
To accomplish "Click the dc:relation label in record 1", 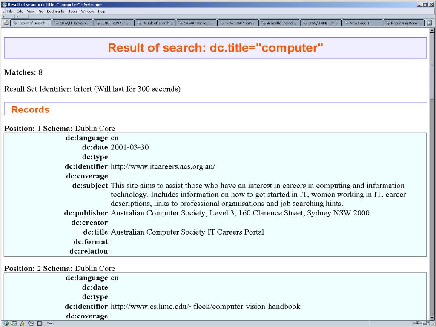I will coord(89,251).
